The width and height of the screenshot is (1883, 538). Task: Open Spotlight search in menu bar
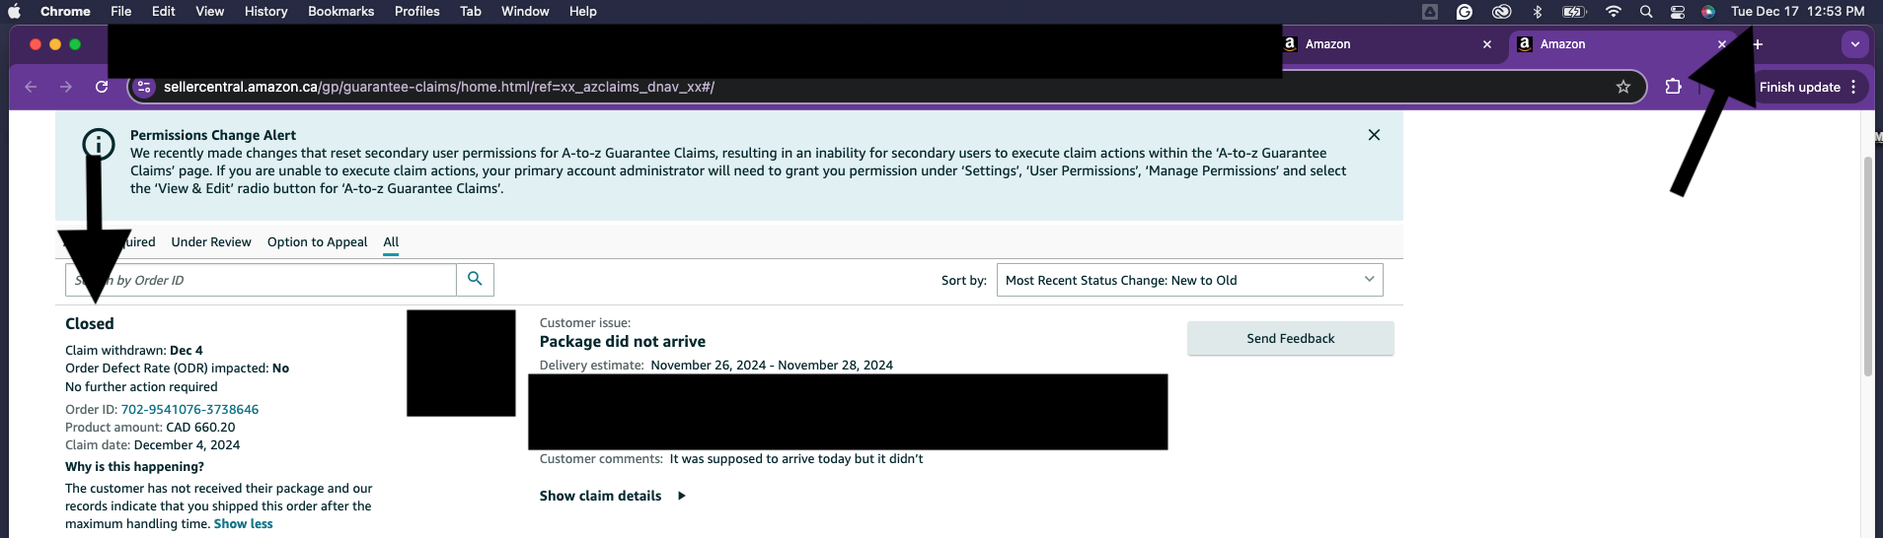pos(1646,12)
